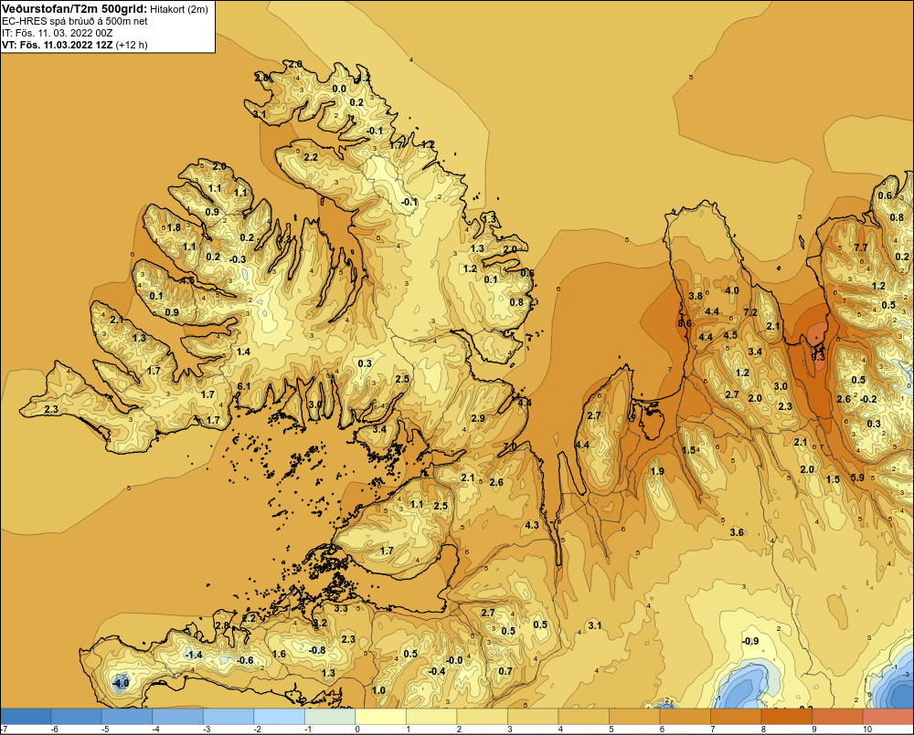Viewport: 914px width, 735px height.
Task: Pick the pale green swatch between -1 and 0
Action: point(330,717)
